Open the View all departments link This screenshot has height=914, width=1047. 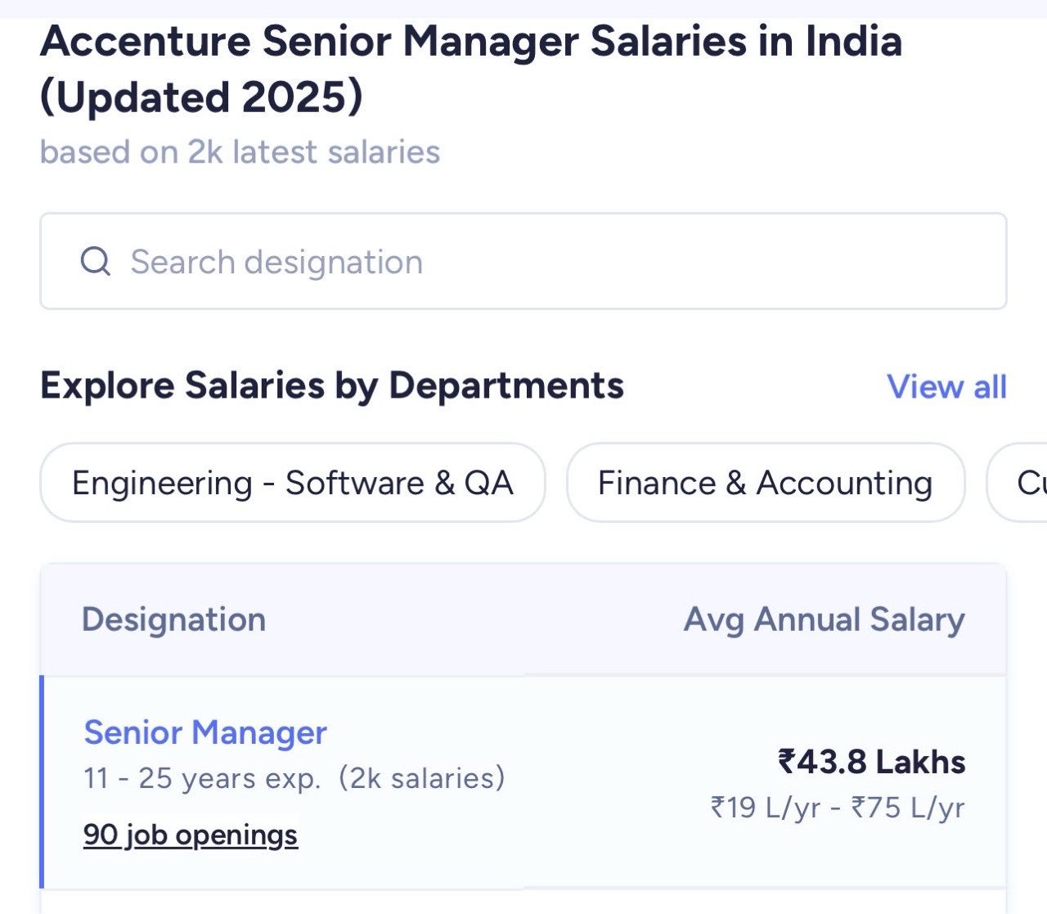click(946, 386)
